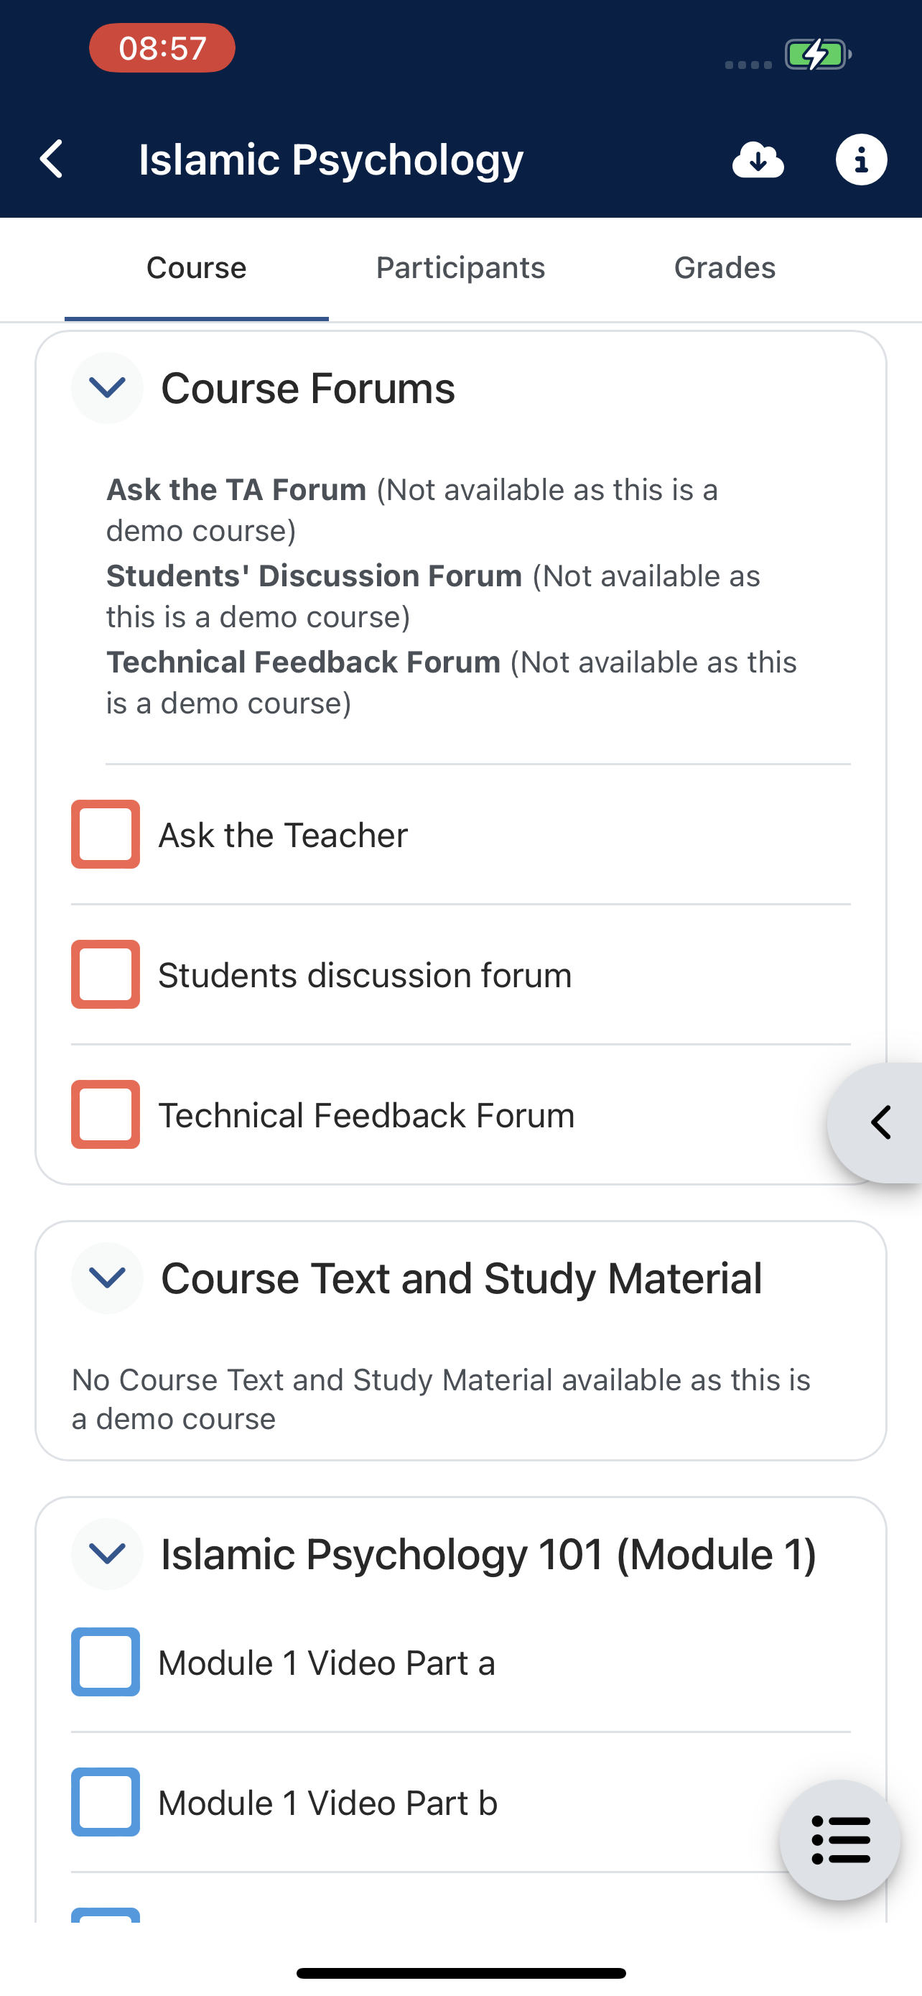Open the course index list button

click(840, 1839)
